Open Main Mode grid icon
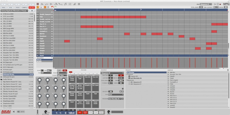This screenshot has width=230, height=115. coord(38,4)
